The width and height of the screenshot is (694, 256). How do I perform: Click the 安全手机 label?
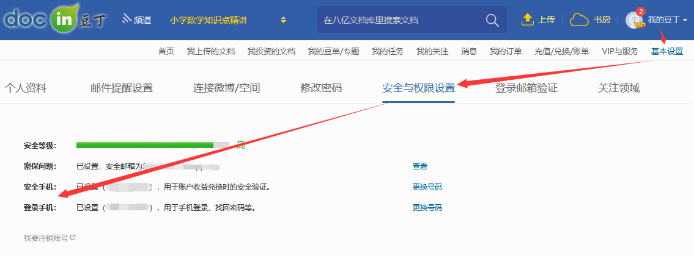pos(40,187)
